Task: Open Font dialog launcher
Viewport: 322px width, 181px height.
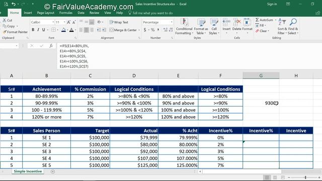Action: (x=75, y=38)
